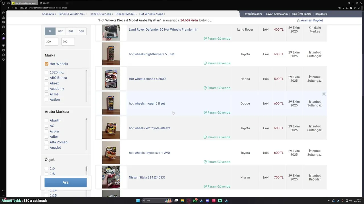
Task: Click the pinboard pin icon
Action: pyautogui.click(x=344, y=8)
